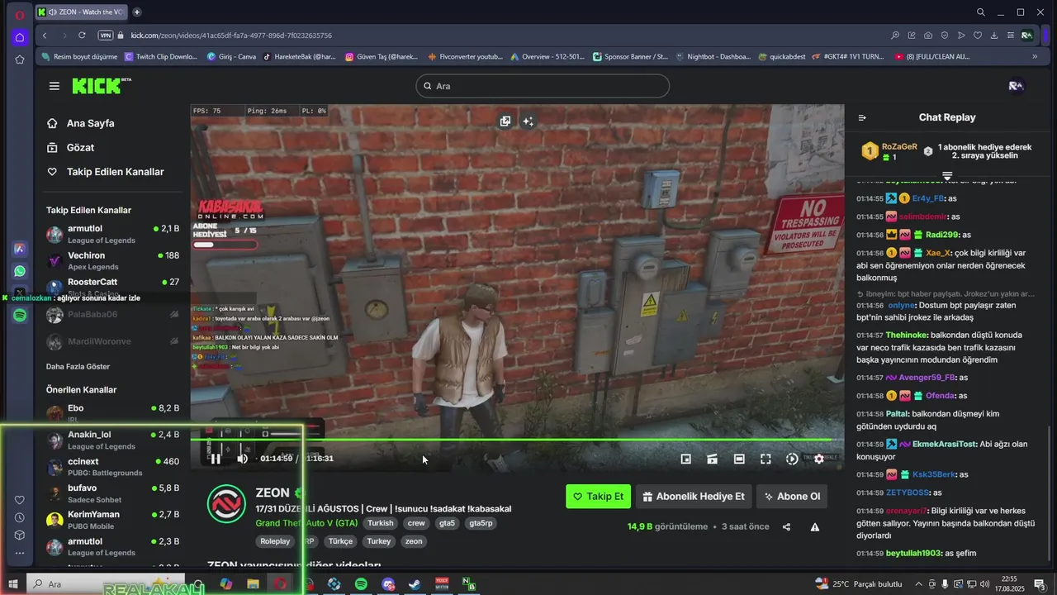Click chat user beytullah1903
1057x595 pixels.
click(x=913, y=553)
